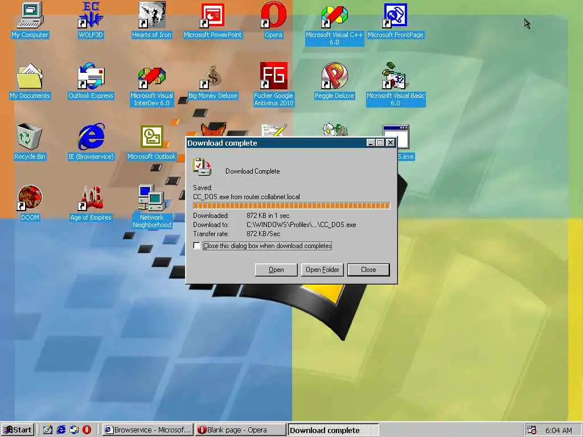Click the download dialog's clipboard icon
The height and width of the screenshot is (437, 583).
202,167
